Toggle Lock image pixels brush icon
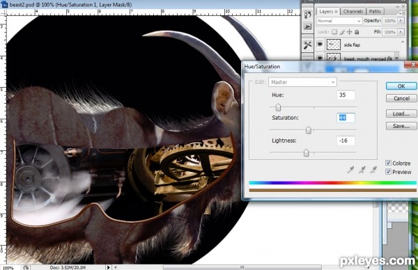Image resolution: width=418 pixels, height=270 pixels. click(x=342, y=32)
